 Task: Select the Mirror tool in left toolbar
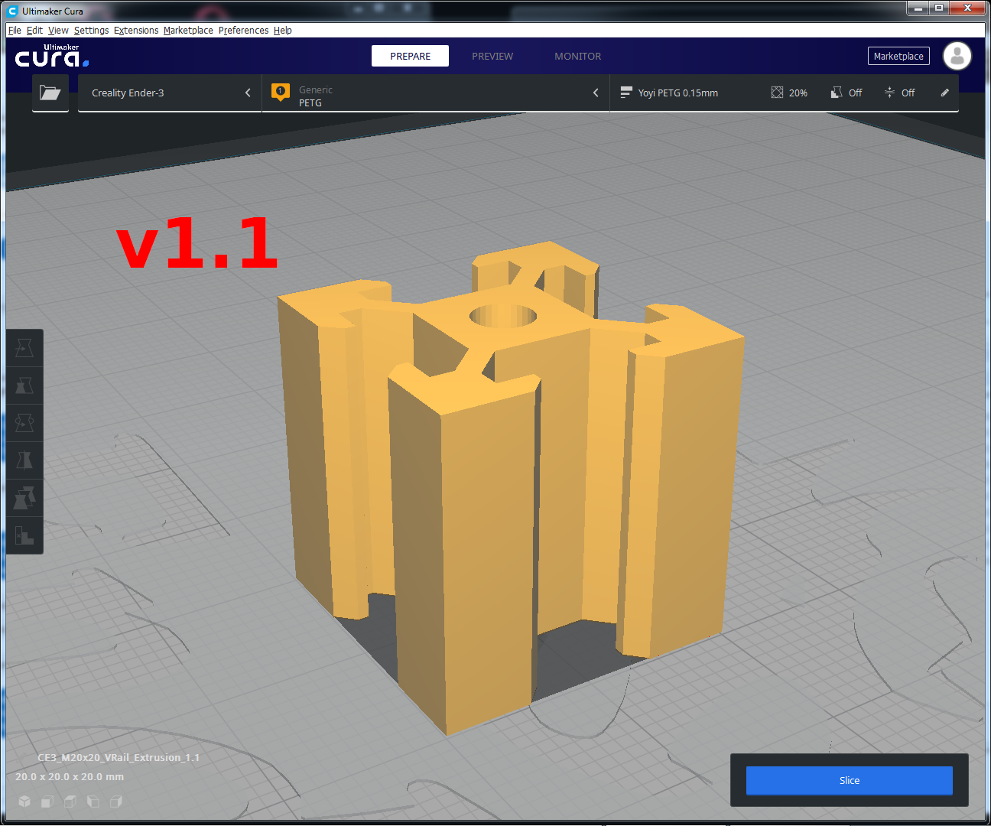coord(24,460)
